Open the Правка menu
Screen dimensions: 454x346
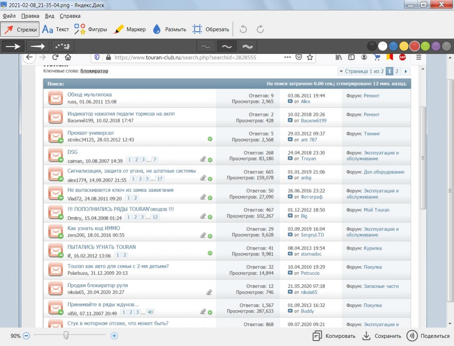[30, 16]
